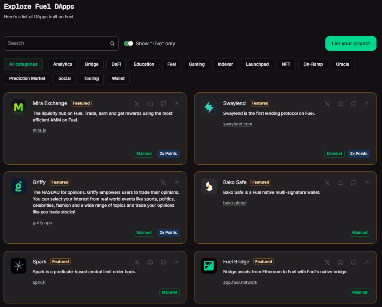The height and width of the screenshot is (307, 382).
Task: Click Fuel Bridge external link arrow icon
Action: pos(367,262)
